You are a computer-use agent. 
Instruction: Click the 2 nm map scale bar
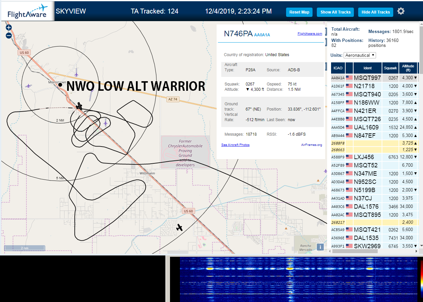[x=24, y=248]
